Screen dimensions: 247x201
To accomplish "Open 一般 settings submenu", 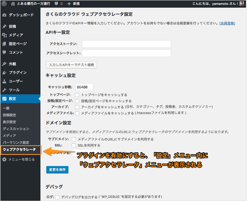I will [6, 108].
